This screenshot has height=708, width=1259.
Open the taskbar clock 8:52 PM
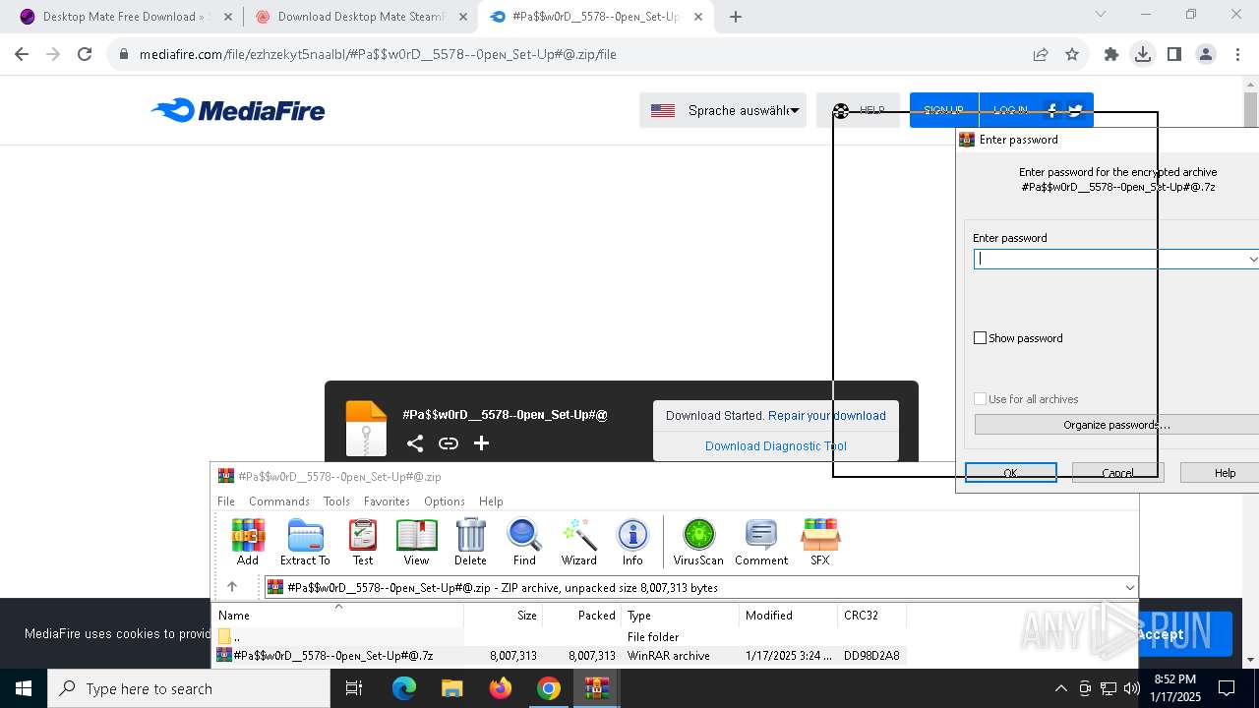pos(1174,688)
